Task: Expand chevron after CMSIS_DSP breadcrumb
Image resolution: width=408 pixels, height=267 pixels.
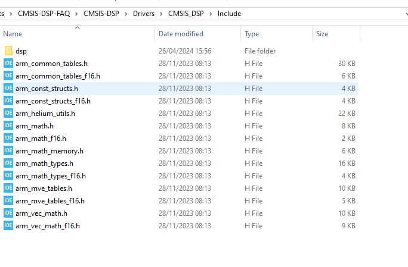Action: point(211,14)
